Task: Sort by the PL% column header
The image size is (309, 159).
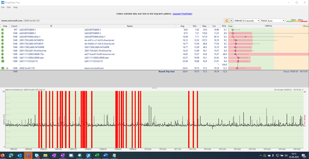Action: (224, 26)
